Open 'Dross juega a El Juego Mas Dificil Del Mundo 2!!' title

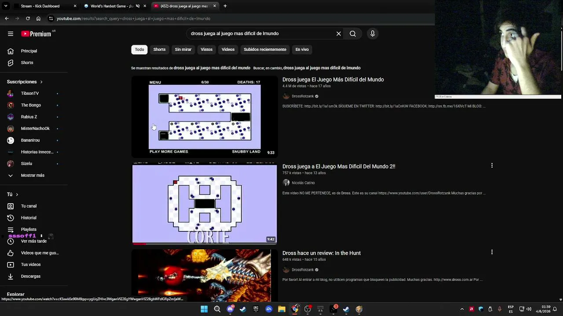coord(339,166)
